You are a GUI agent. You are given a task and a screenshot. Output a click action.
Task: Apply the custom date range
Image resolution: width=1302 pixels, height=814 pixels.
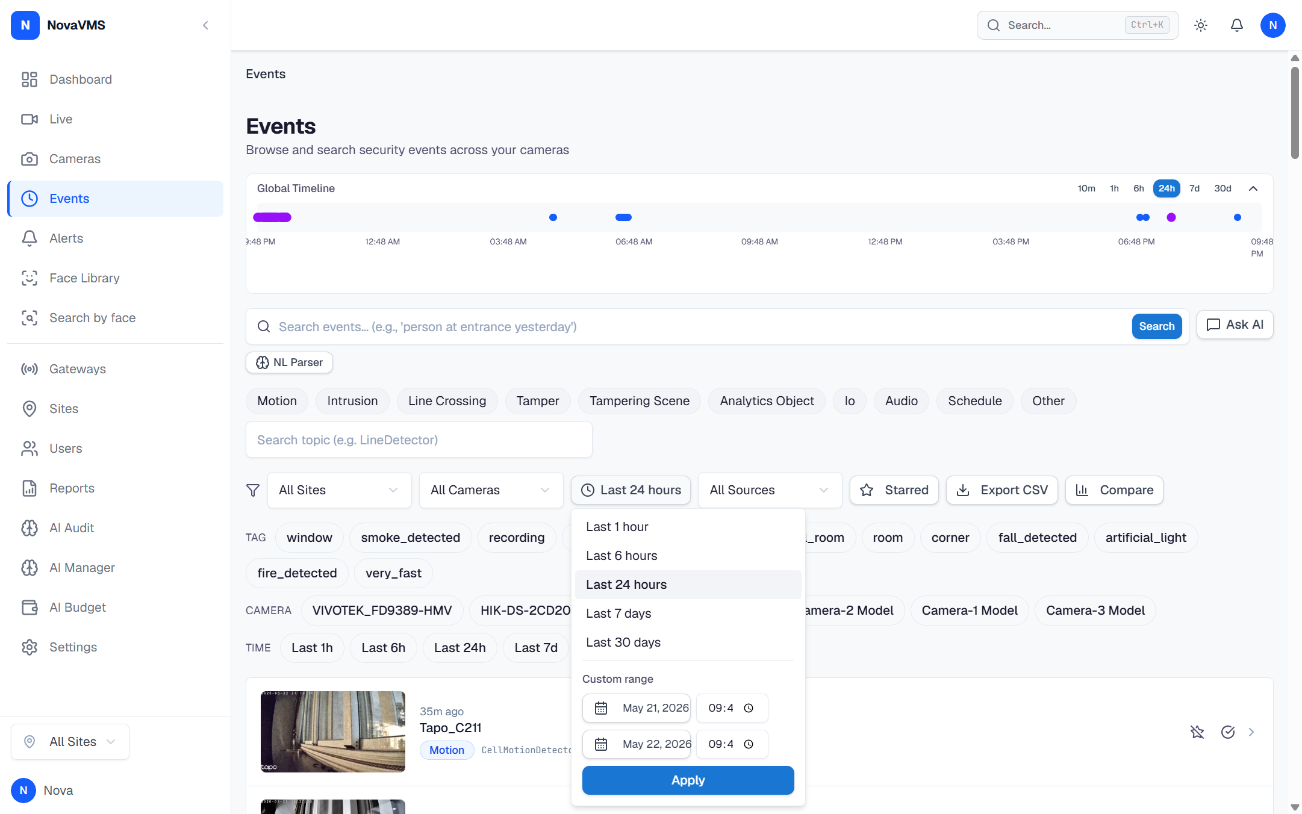click(688, 780)
